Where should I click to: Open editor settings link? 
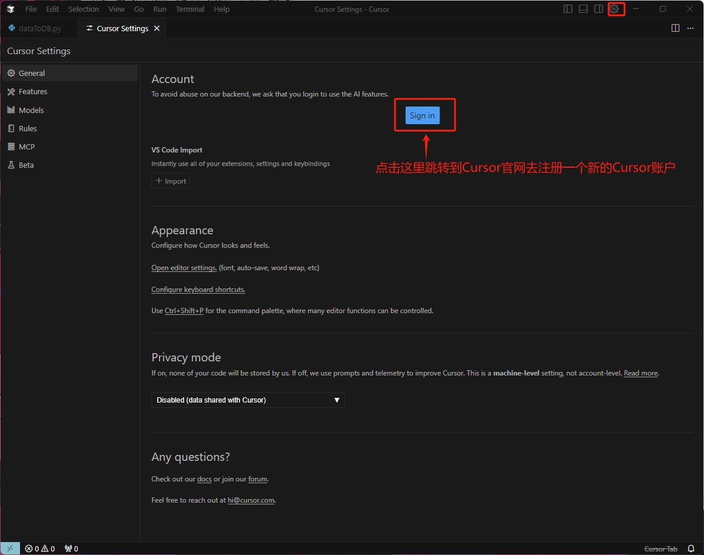coord(184,268)
